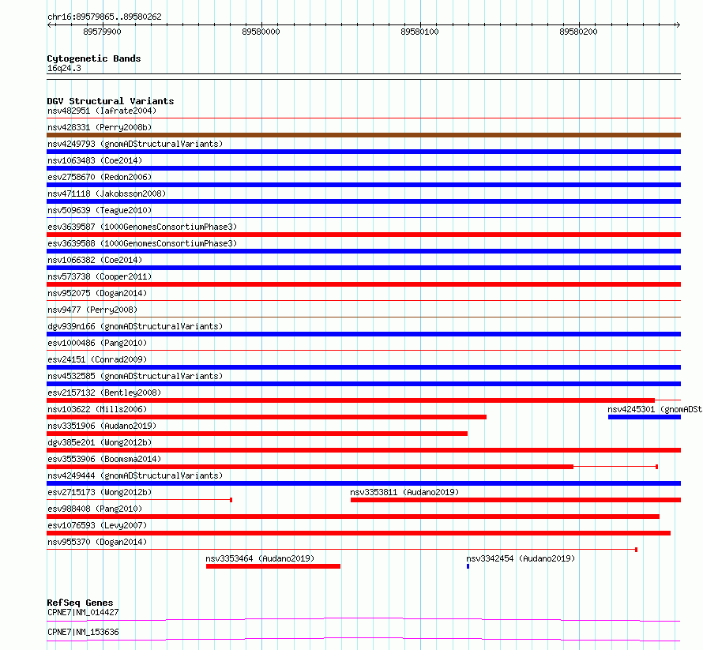Open nsv3353464 (Audano2019) variant label

coord(260,558)
